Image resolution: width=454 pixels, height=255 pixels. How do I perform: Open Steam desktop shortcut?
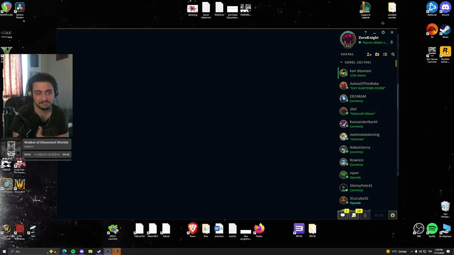pyautogui.click(x=445, y=31)
